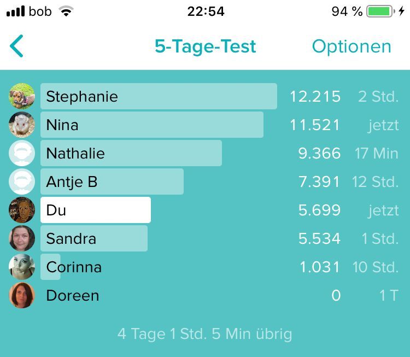Tap Nathalie's default avatar icon
The image size is (410, 357).
point(22,153)
